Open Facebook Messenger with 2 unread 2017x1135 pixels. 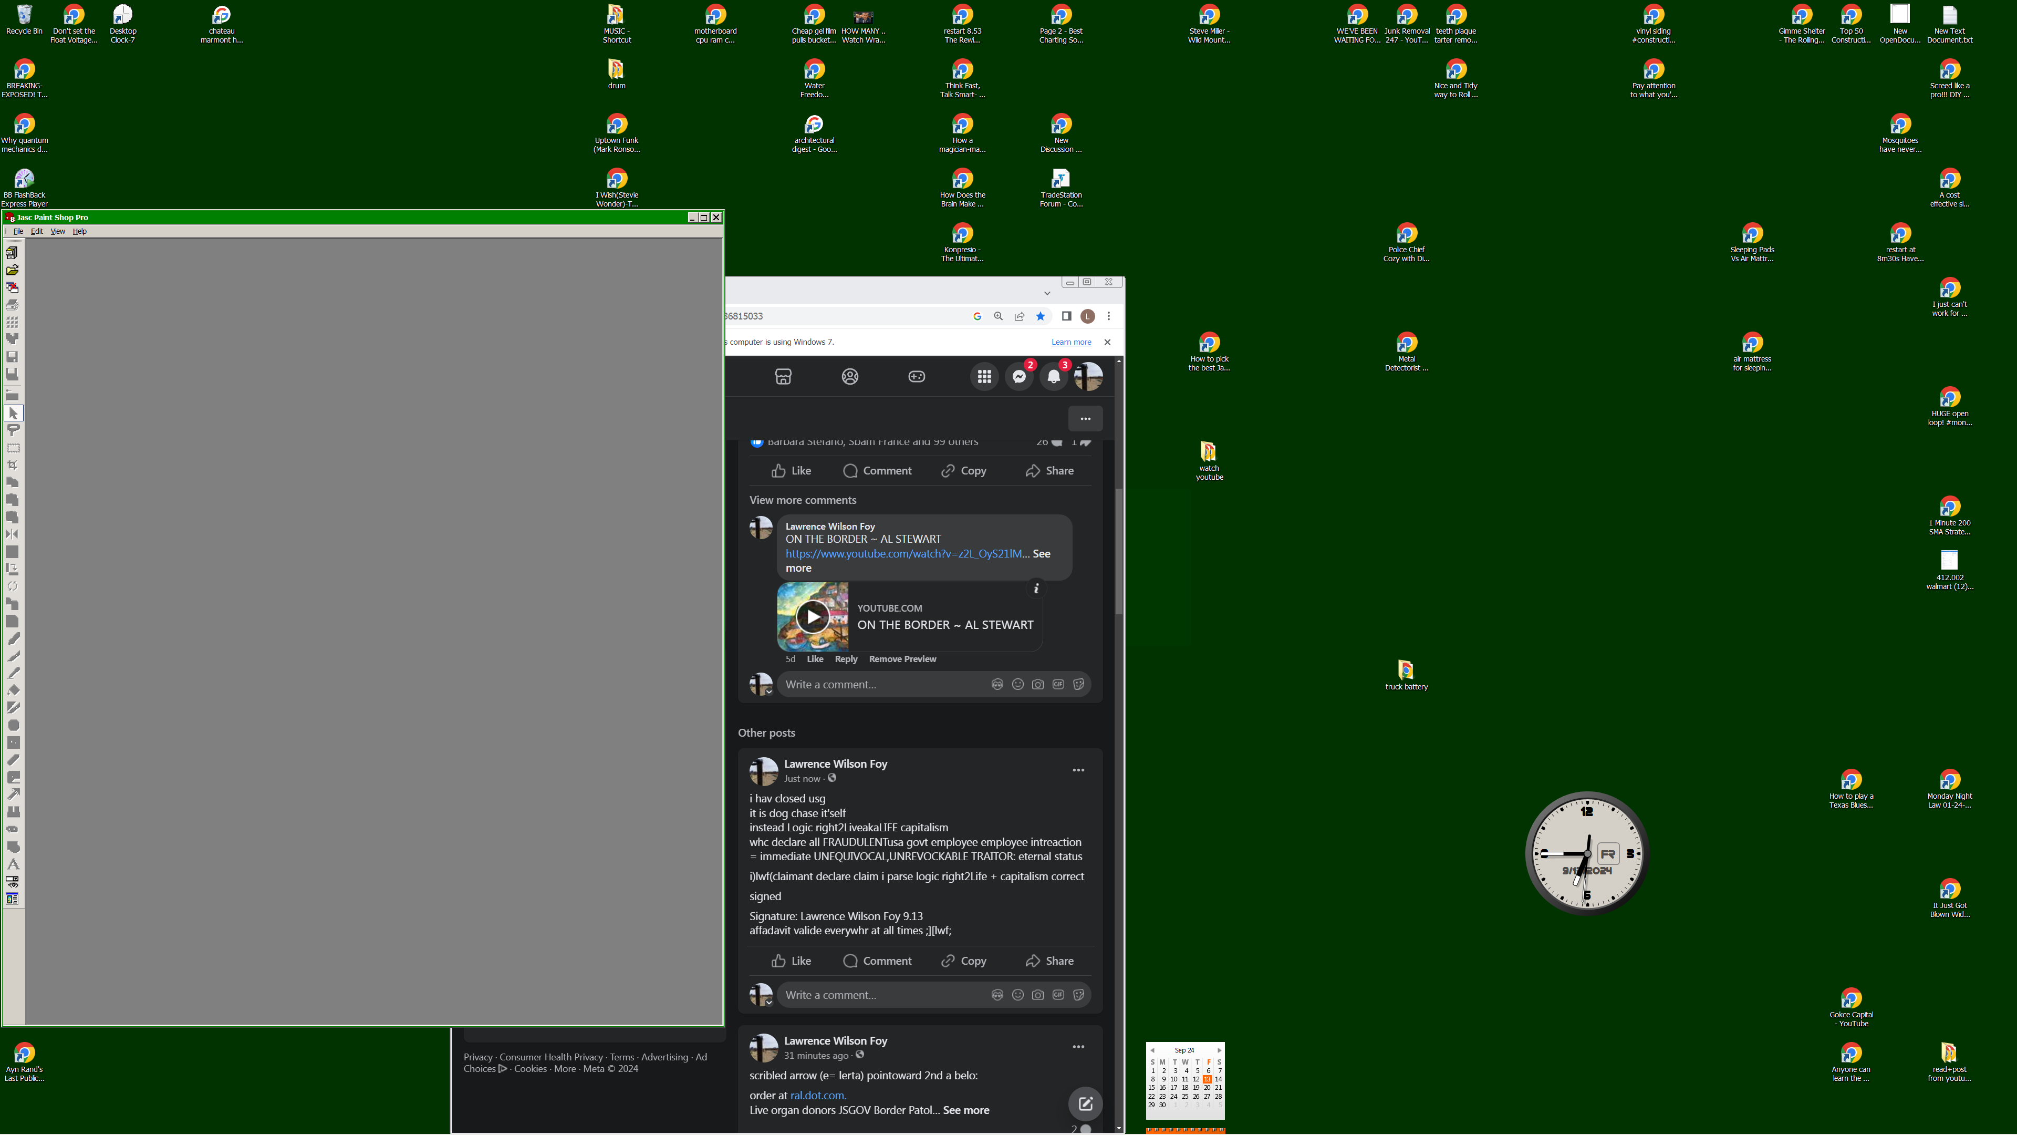[x=1020, y=377]
